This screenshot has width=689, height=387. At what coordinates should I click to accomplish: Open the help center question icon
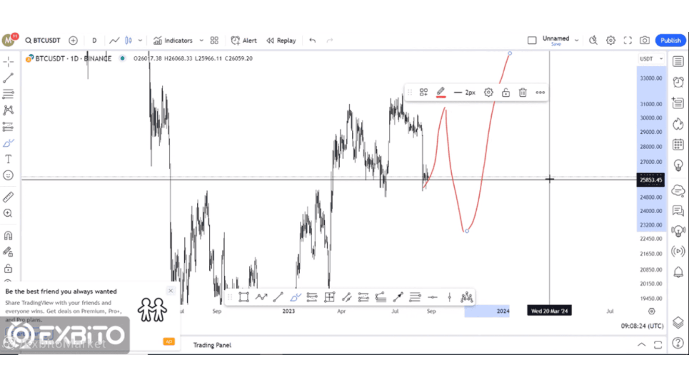pos(678,343)
